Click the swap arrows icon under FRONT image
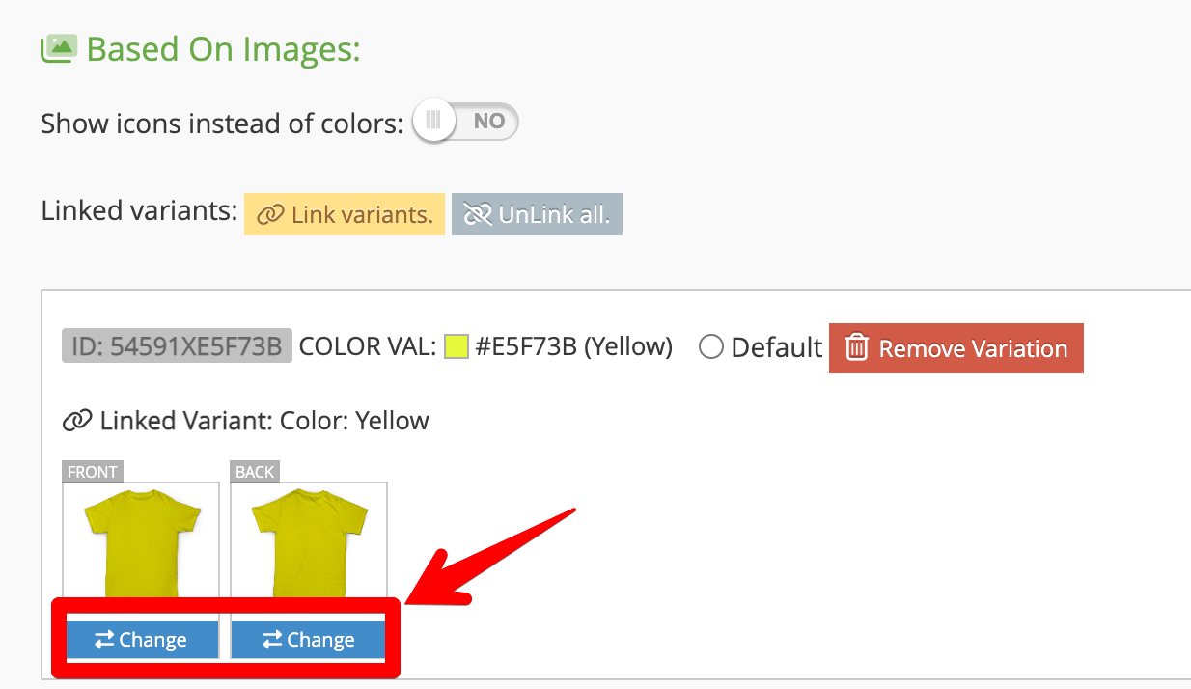This screenshot has width=1191, height=689. point(103,640)
